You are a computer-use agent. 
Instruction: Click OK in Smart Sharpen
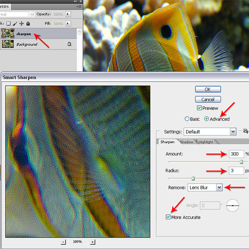pyautogui.click(x=208, y=89)
